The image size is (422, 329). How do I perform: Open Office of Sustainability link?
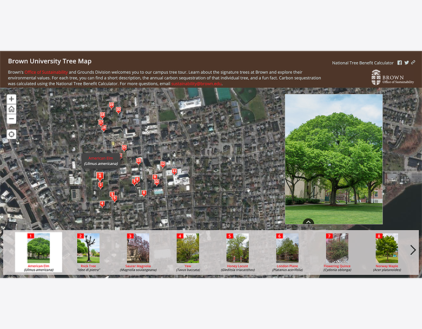(x=46, y=72)
